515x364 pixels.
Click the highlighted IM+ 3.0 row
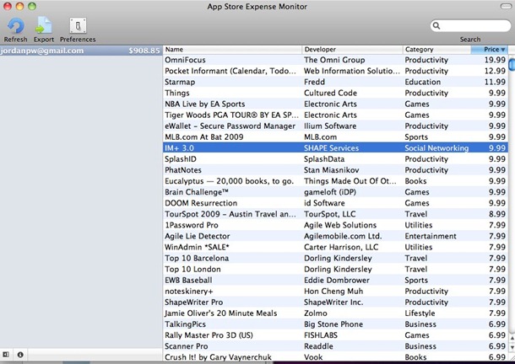point(335,148)
